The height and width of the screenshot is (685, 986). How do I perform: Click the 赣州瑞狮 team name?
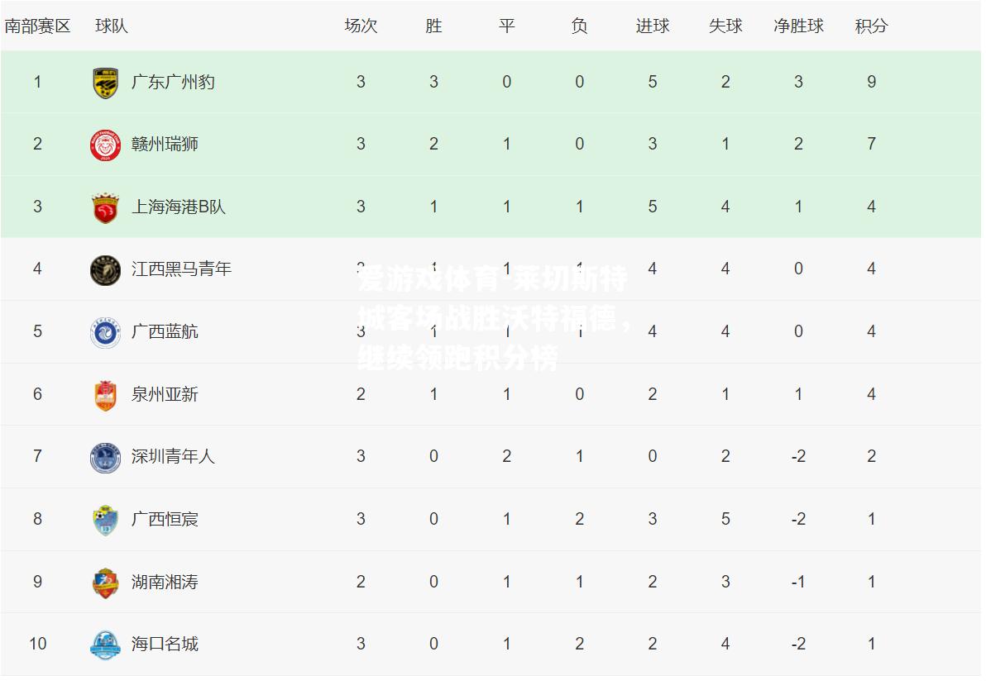coord(165,145)
